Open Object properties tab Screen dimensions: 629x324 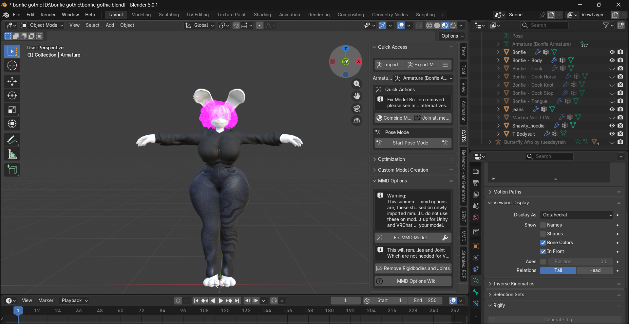[x=476, y=246]
